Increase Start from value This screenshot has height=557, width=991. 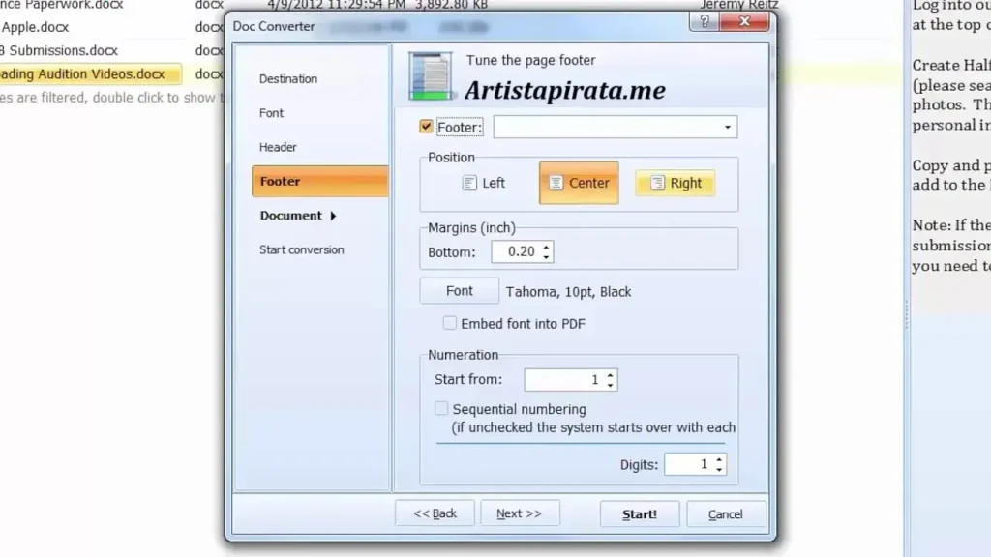pyautogui.click(x=610, y=374)
